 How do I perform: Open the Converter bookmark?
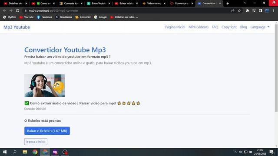83,17
